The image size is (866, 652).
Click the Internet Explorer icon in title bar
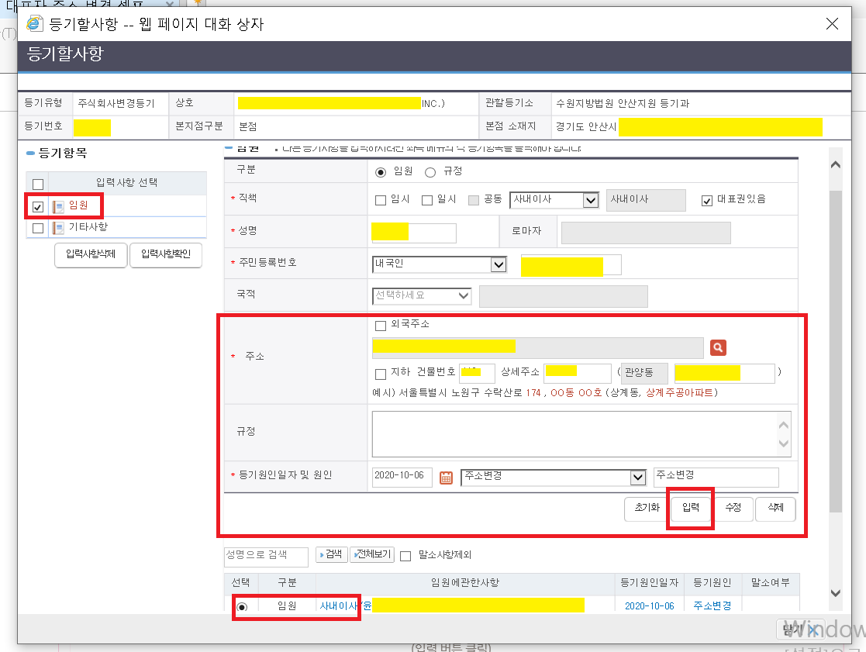point(33,24)
